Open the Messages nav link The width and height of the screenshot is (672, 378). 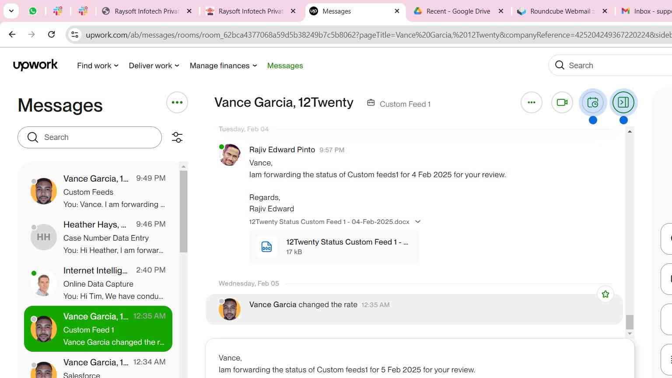click(x=285, y=66)
